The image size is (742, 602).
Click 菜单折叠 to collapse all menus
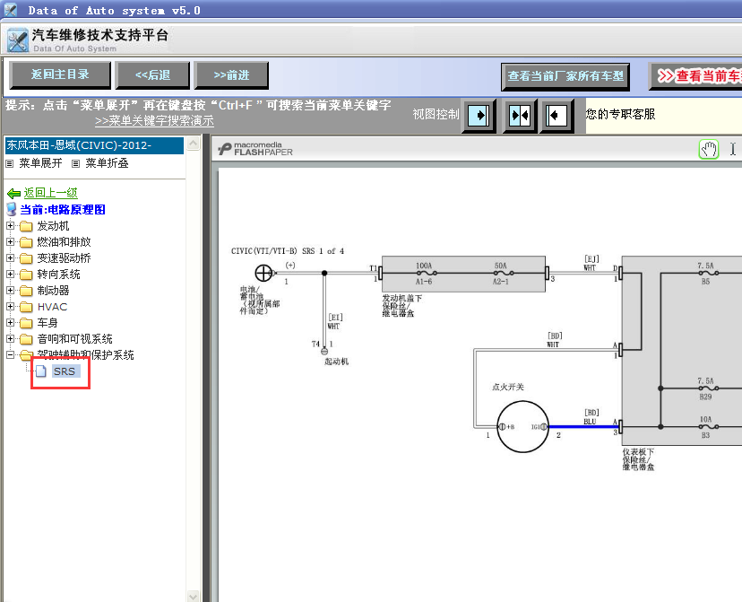pyautogui.click(x=107, y=163)
